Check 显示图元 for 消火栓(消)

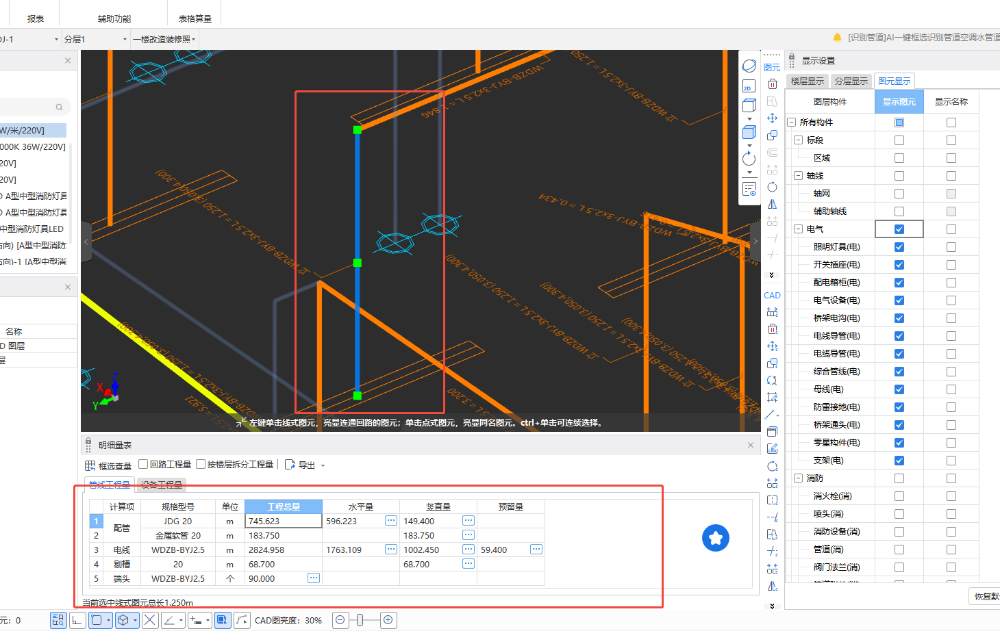pyautogui.click(x=899, y=496)
